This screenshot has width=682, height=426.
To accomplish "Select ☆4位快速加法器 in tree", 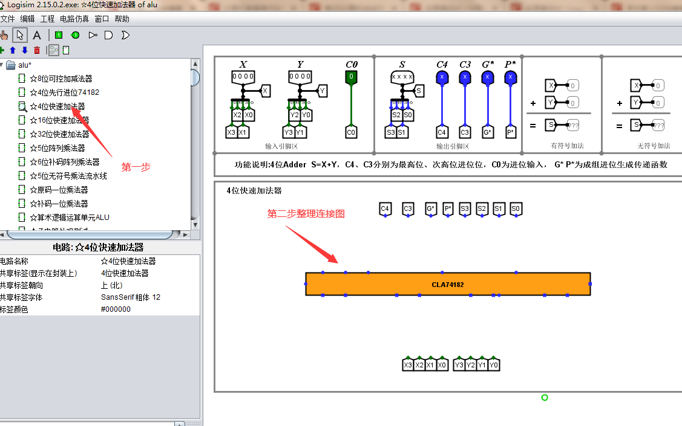I will pos(57,106).
